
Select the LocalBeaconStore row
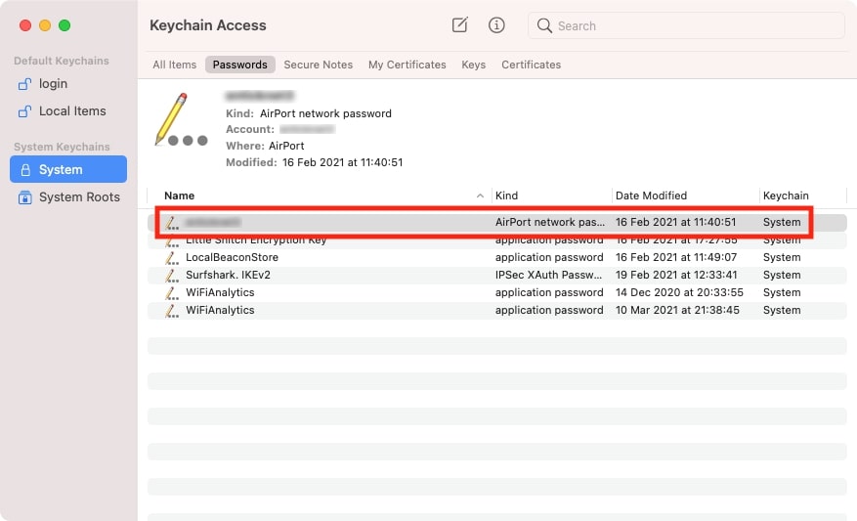click(496, 257)
